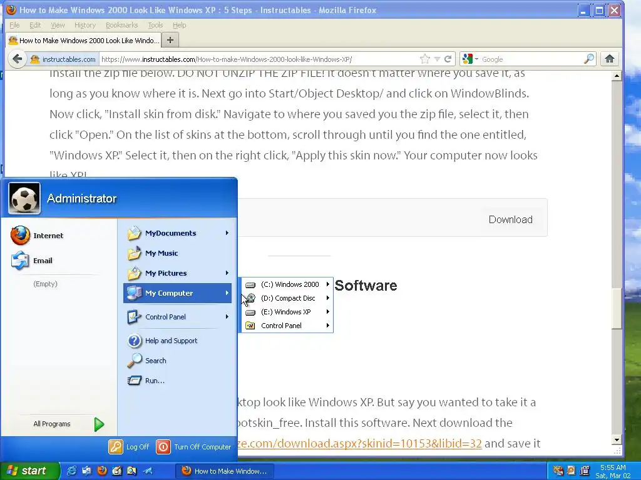Select the How to Make Windows 2000 tab
The width and height of the screenshot is (641, 480).
tap(84, 40)
